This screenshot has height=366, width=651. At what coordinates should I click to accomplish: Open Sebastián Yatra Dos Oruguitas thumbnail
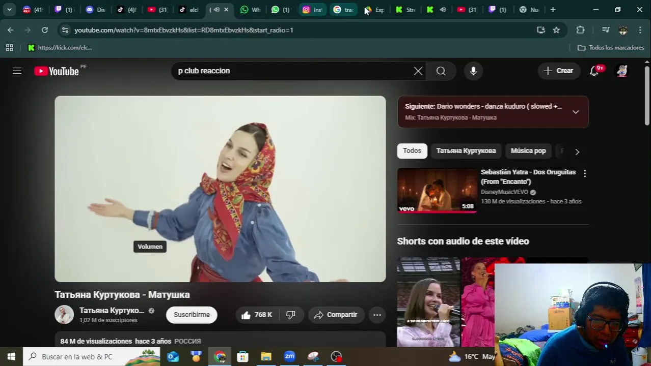click(437, 190)
